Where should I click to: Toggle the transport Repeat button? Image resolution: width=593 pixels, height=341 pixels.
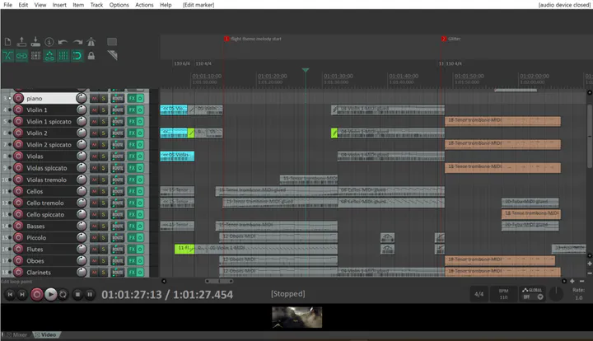coord(63,294)
